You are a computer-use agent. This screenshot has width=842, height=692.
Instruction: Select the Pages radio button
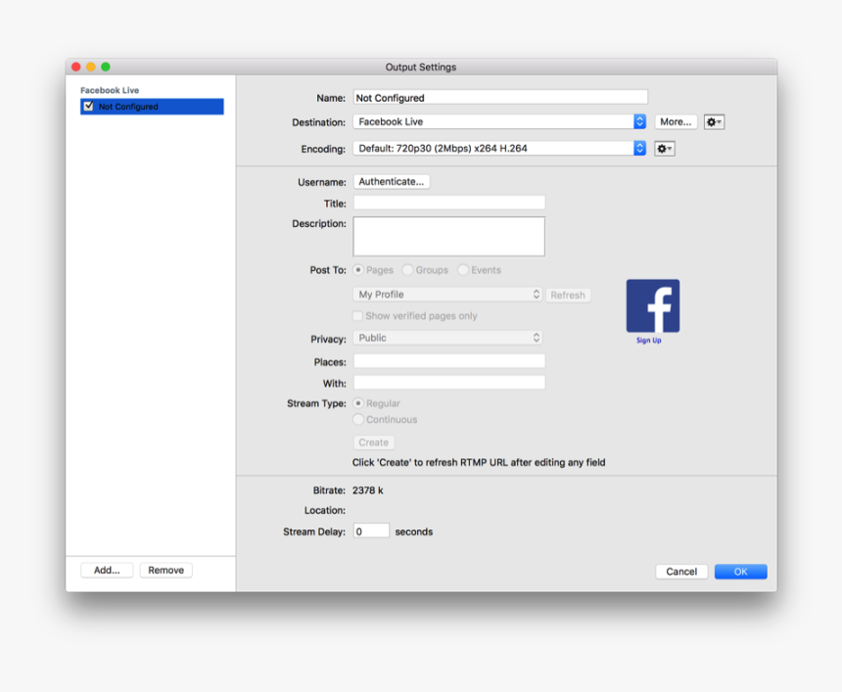358,270
